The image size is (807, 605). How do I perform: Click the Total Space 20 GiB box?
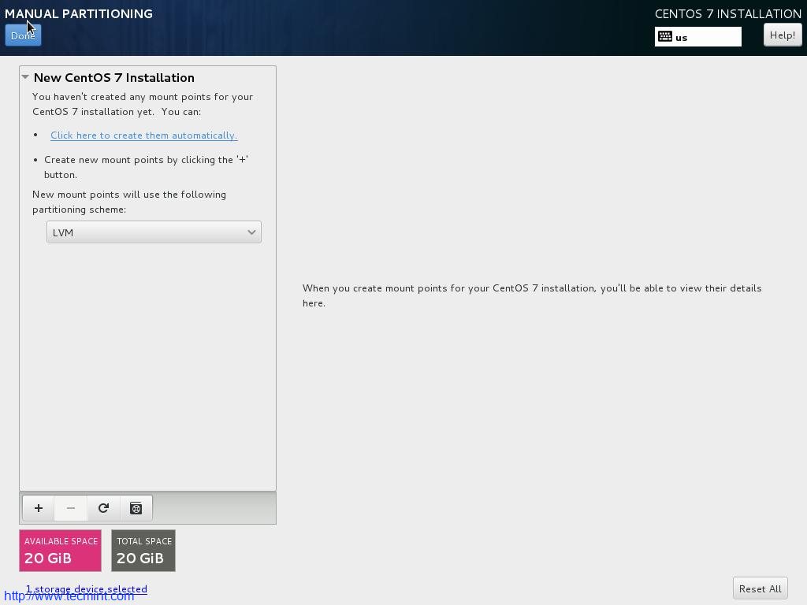click(143, 551)
